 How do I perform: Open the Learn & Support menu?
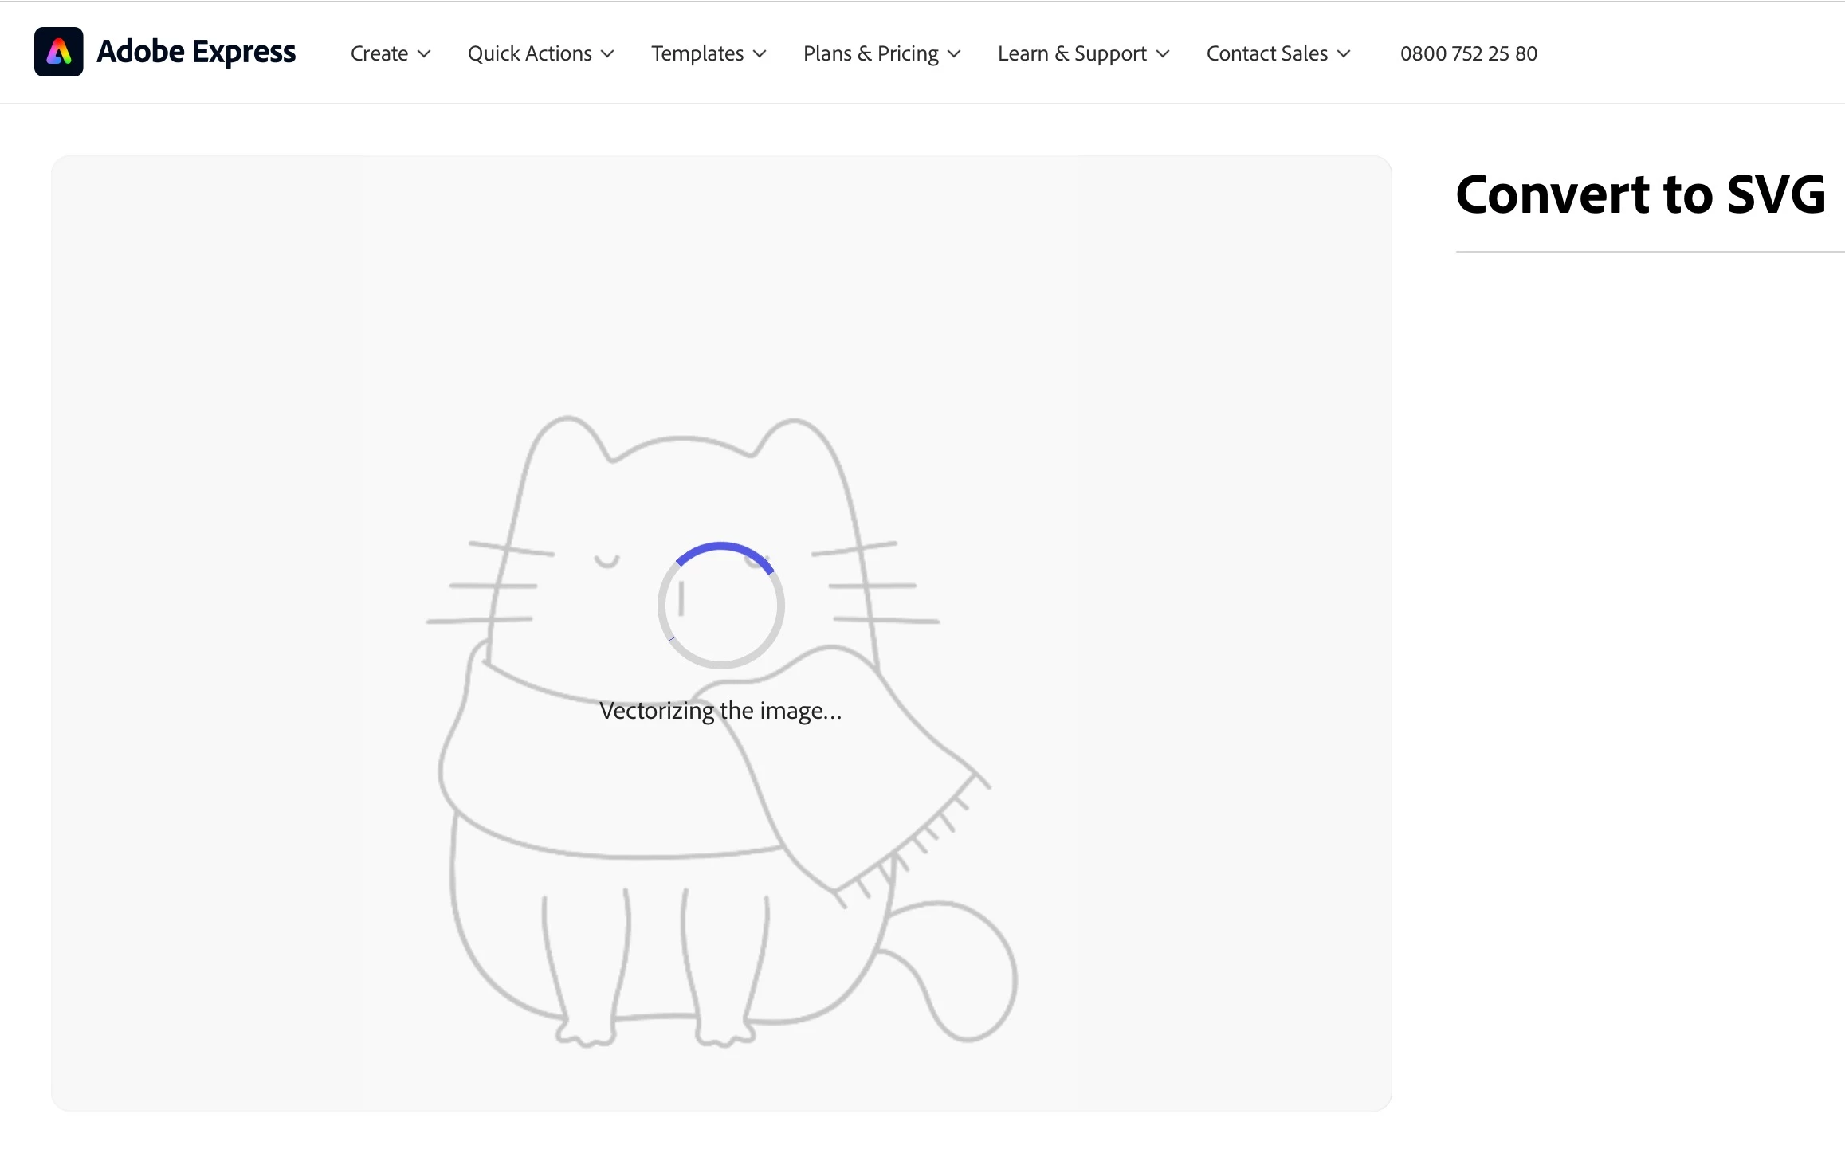tap(1072, 53)
